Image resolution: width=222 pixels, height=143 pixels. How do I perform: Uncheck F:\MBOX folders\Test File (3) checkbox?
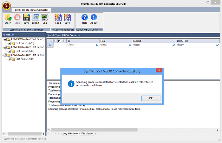tap(5, 55)
